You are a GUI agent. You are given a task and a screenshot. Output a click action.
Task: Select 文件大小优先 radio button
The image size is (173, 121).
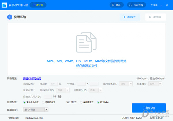tap(25, 102)
